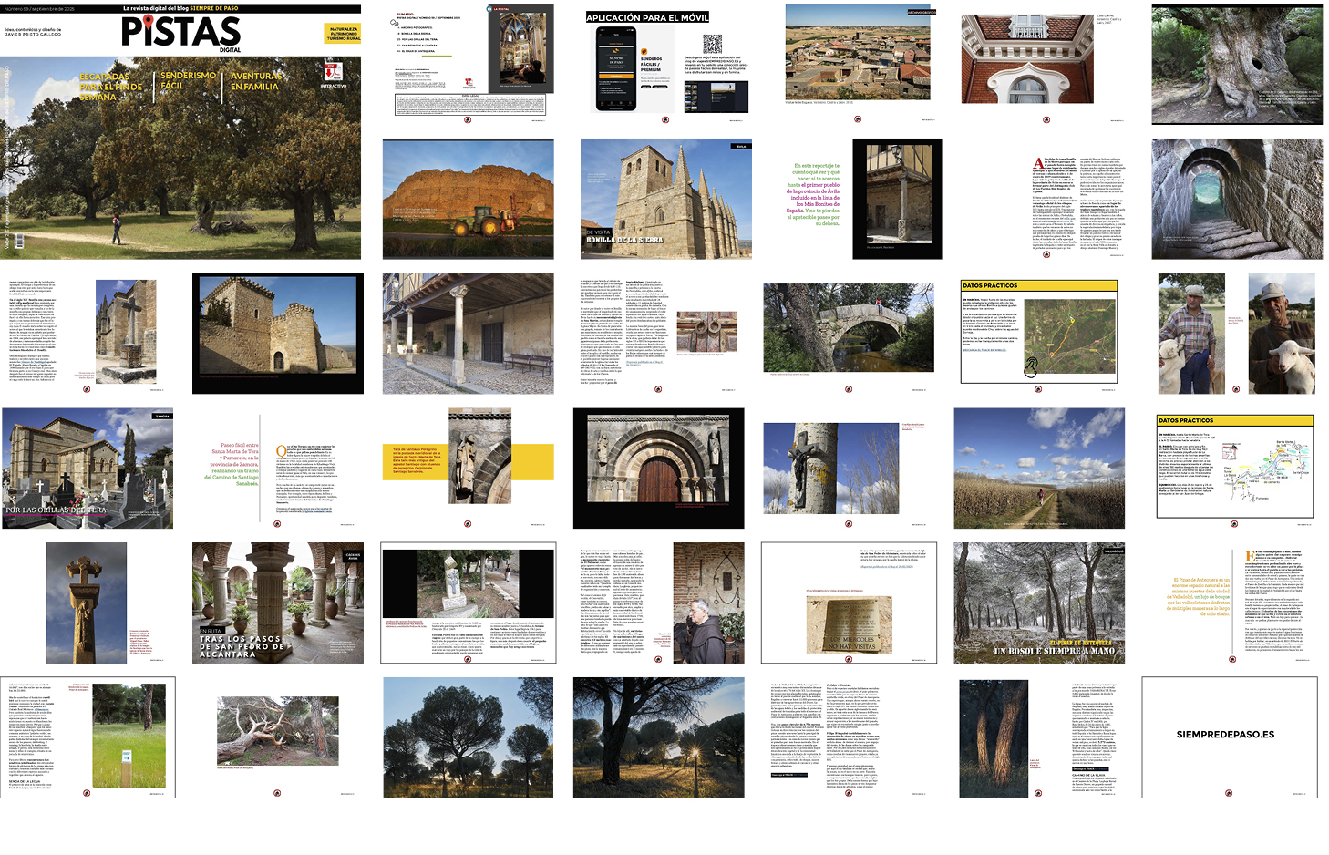Open the Por las orillas del Tera page
The height and width of the screenshot is (855, 1329).
[x=87, y=469]
